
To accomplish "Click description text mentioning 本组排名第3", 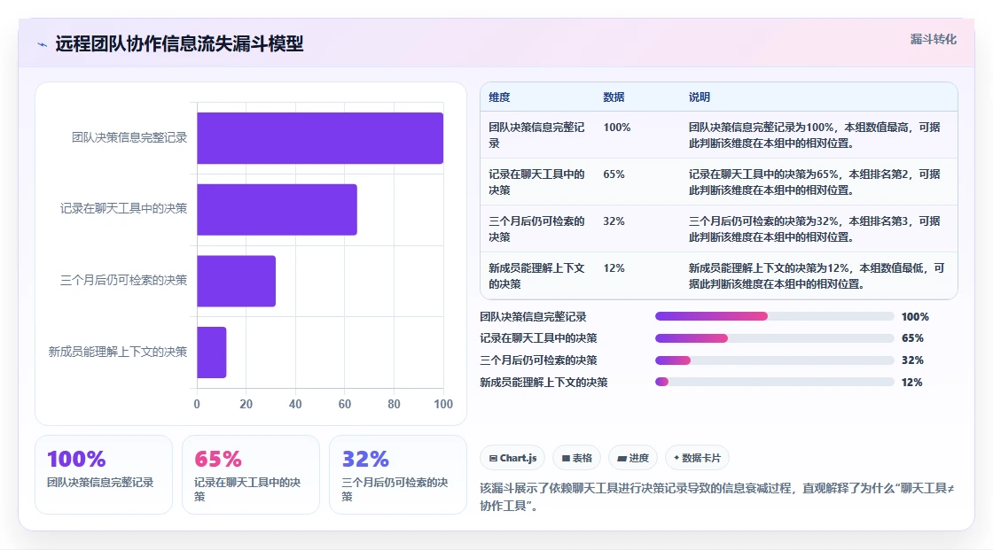I will 815,229.
